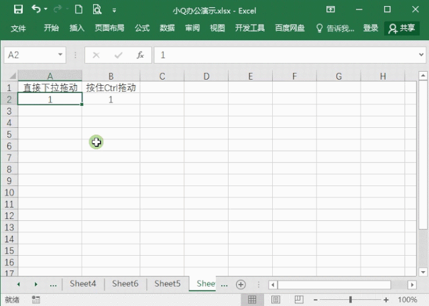
Task: Click cell containing 按住Ctrl拖动
Action: click(111, 88)
